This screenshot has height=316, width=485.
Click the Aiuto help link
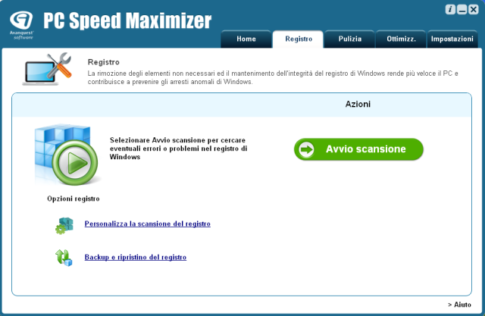pos(459,305)
